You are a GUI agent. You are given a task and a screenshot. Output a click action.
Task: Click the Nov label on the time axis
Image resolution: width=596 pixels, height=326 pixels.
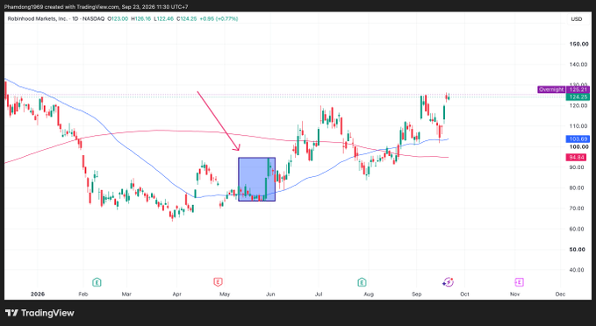pos(514,294)
